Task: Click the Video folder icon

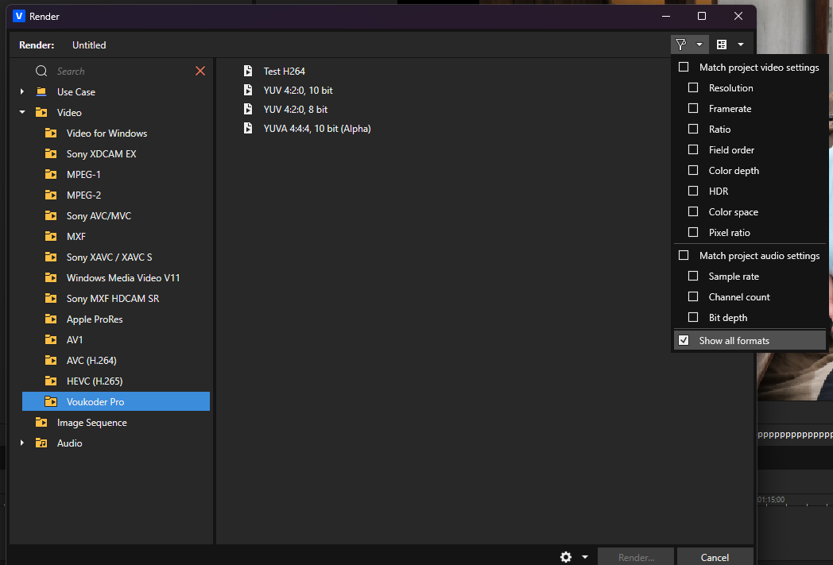Action: click(x=41, y=112)
